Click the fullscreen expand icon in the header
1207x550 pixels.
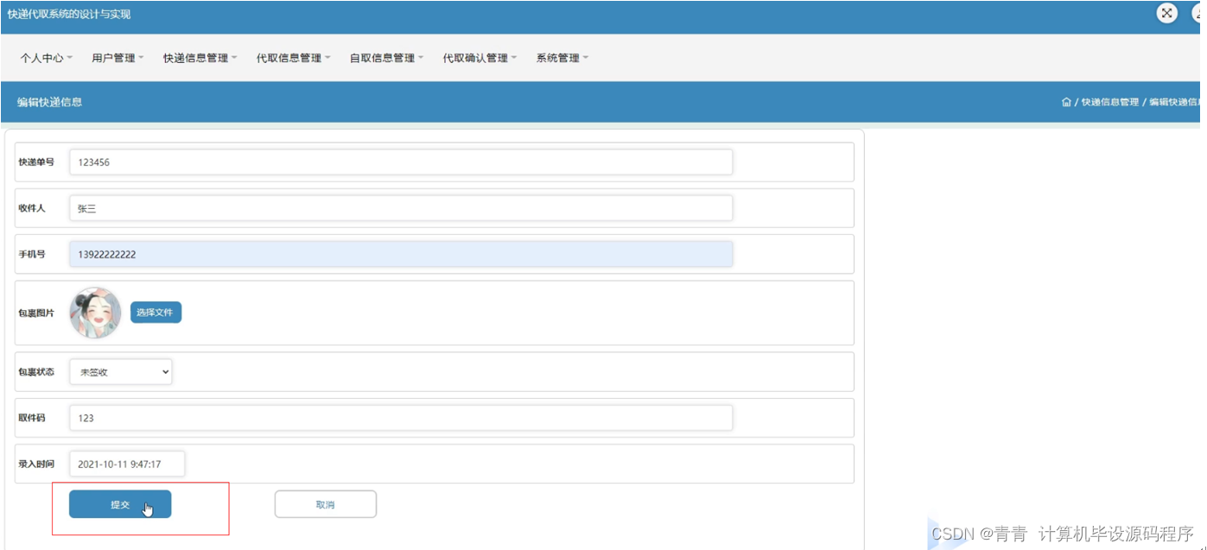coord(1166,13)
